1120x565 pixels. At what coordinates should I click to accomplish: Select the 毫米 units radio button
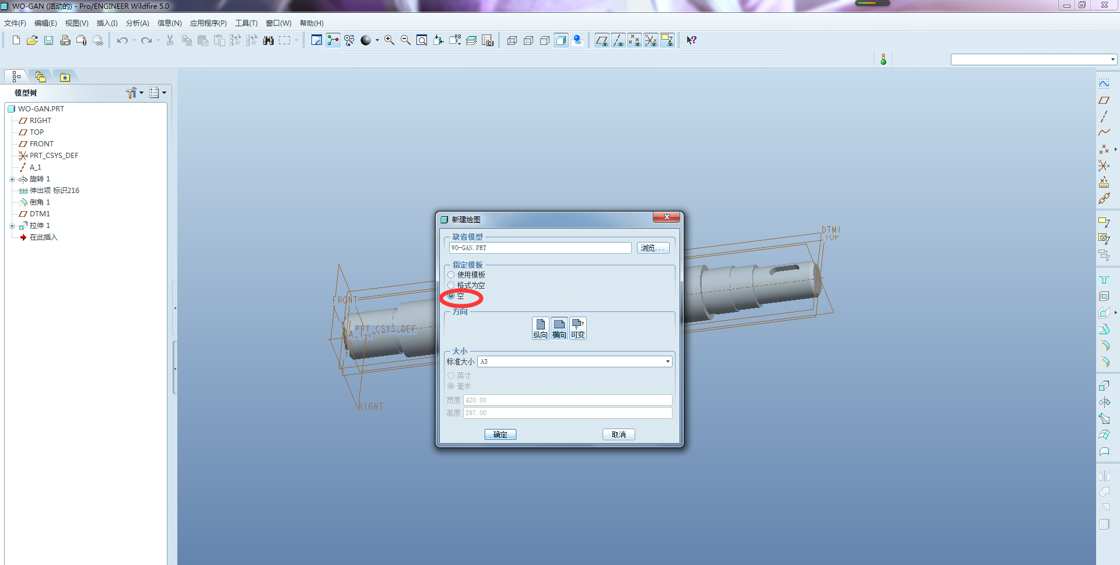pos(451,386)
